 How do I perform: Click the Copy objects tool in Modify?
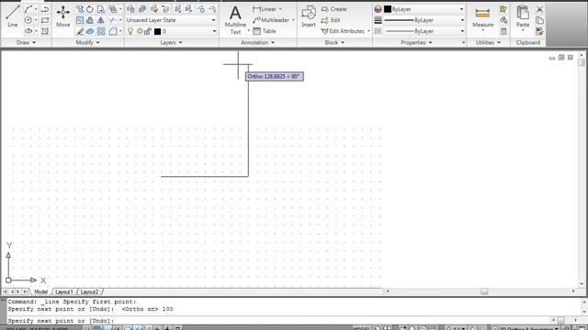[80, 9]
